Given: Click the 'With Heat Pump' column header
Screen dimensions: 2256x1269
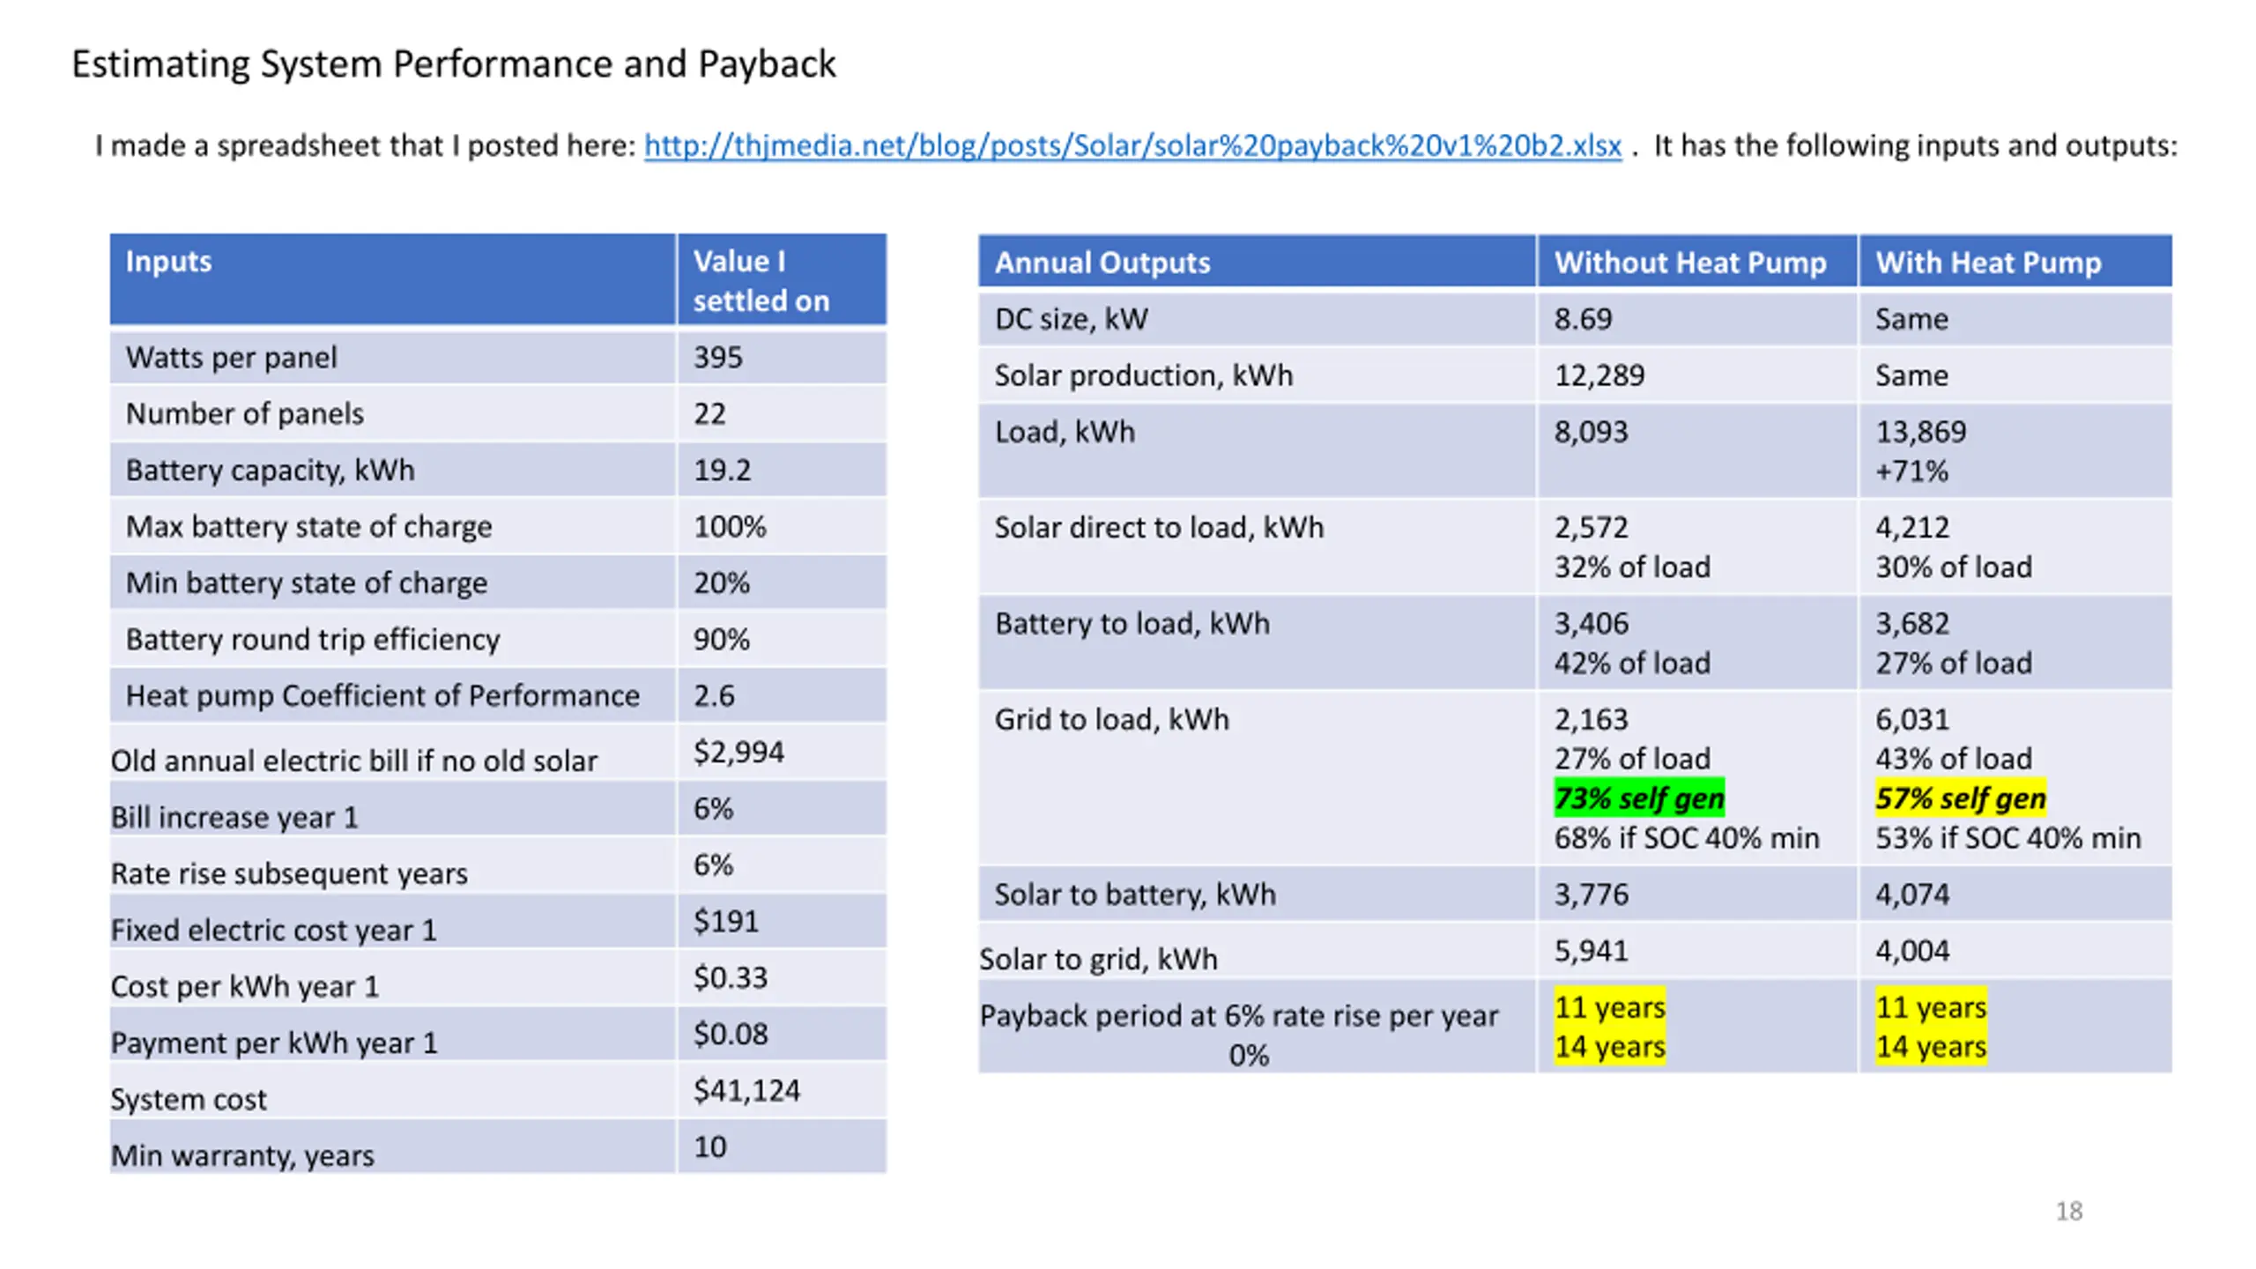Looking at the screenshot, I should click(1987, 263).
